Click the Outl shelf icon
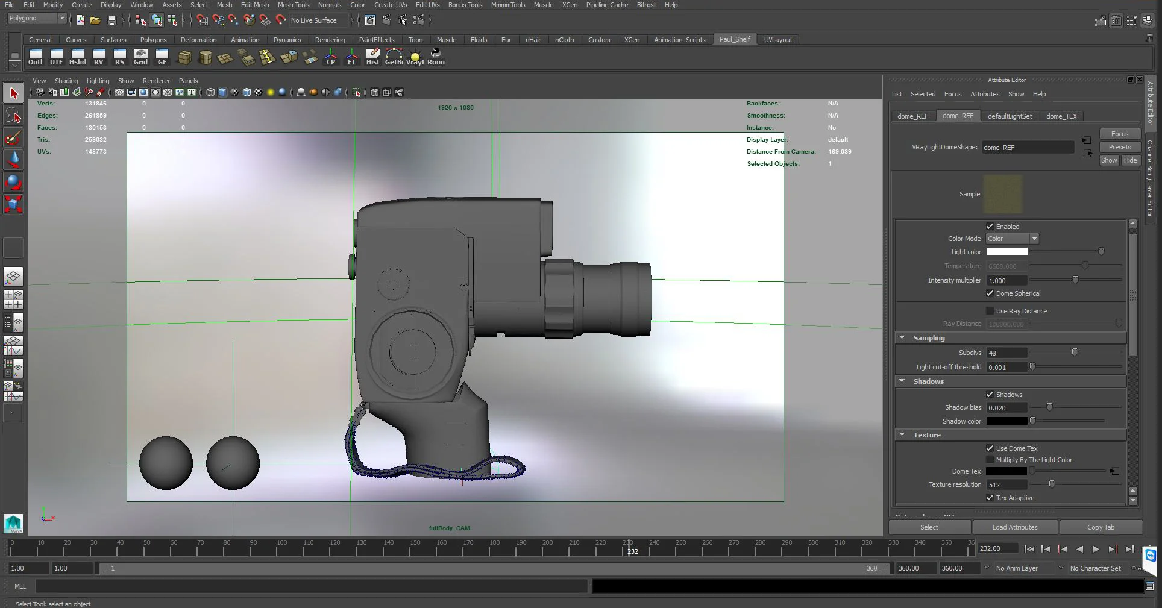This screenshot has width=1162, height=608. pos(36,57)
